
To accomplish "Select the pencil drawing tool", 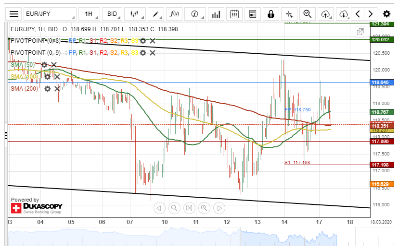I will point(156,14).
